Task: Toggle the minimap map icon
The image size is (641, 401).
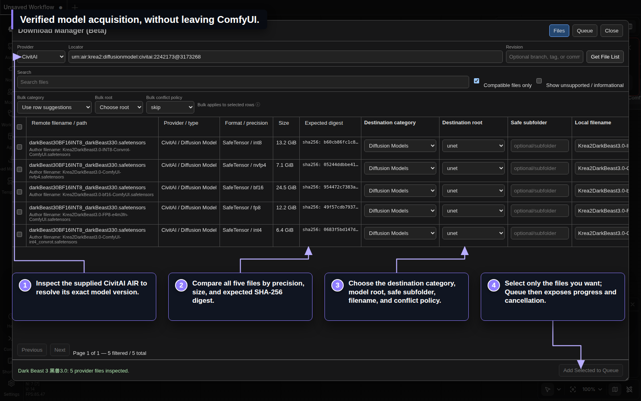Action: pos(615,389)
